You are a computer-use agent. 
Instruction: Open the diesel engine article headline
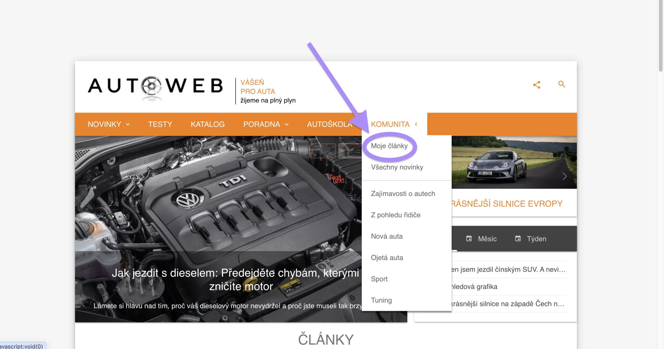(235, 280)
